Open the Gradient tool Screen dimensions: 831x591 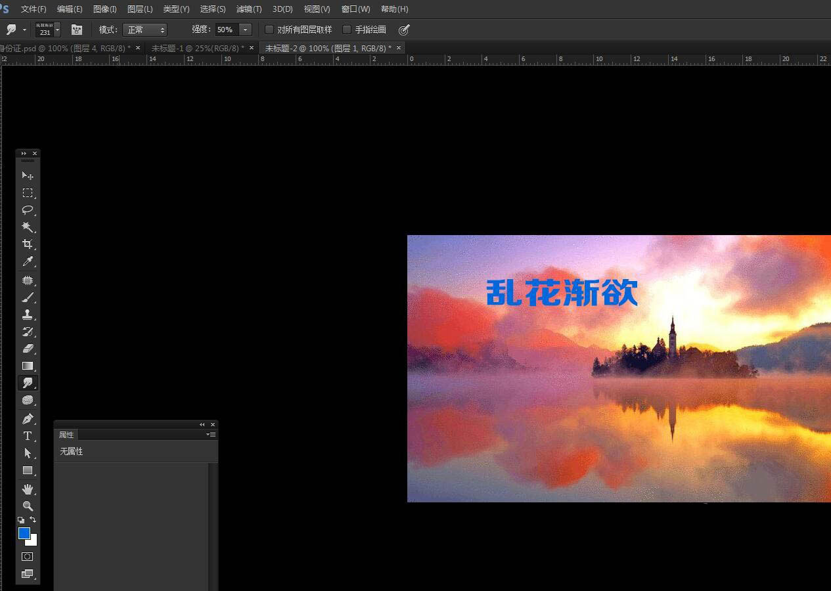pos(28,366)
